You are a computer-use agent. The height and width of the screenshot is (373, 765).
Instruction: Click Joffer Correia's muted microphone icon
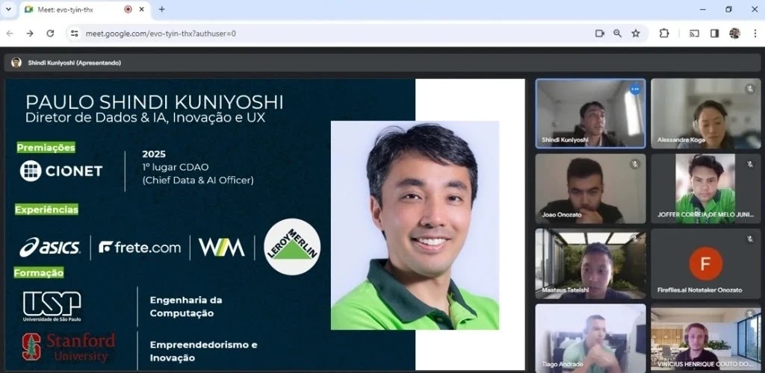pyautogui.click(x=750, y=164)
